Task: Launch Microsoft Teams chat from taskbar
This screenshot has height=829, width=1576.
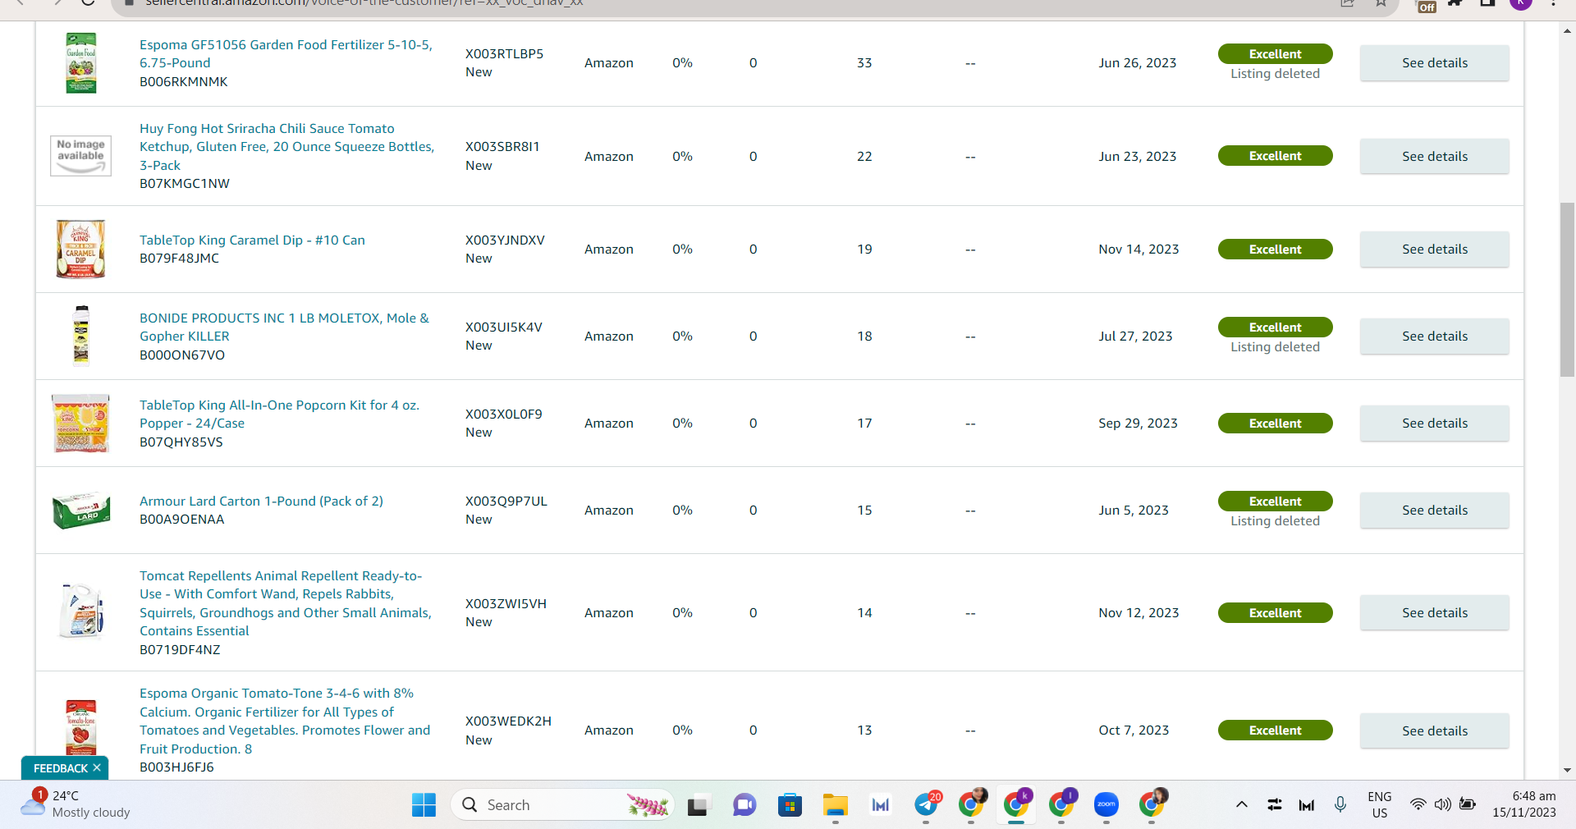Action: tap(744, 805)
